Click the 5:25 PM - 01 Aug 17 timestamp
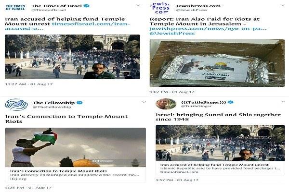The image size is (289, 192). (x=28, y=188)
